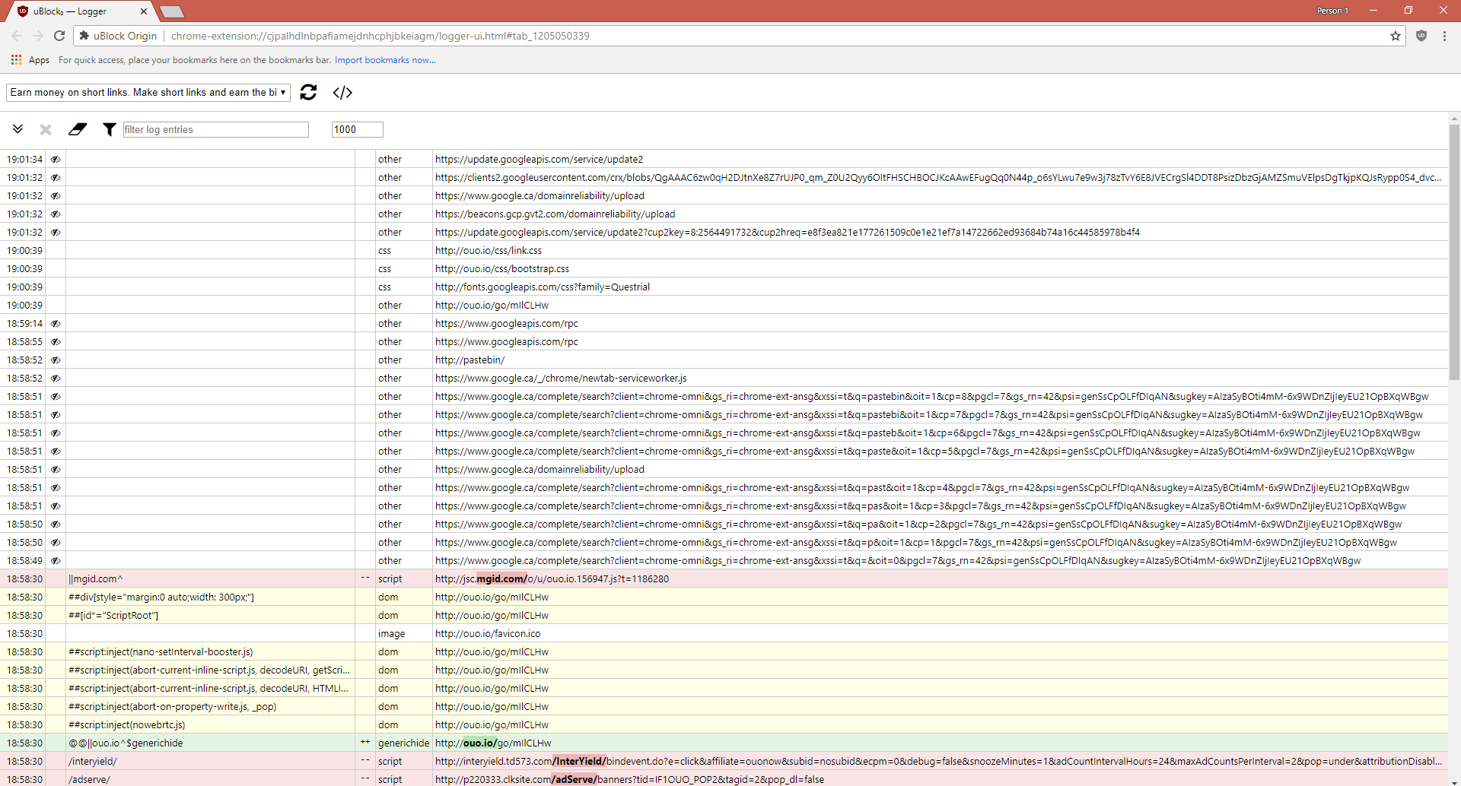Switch to the blank second browser tab
Screen dimensions: 1461x786
pyautogui.click(x=171, y=11)
